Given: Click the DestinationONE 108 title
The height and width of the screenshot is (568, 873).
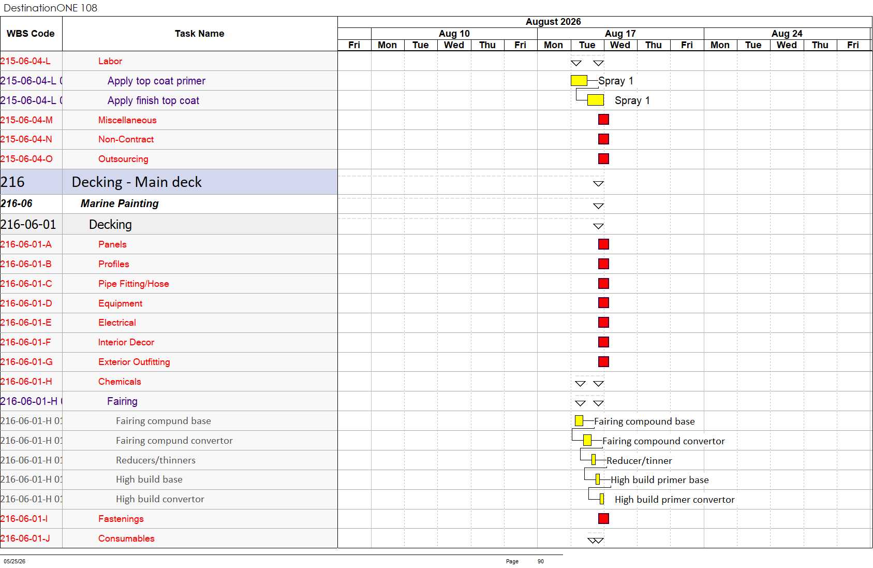Looking at the screenshot, I should coord(50,8).
